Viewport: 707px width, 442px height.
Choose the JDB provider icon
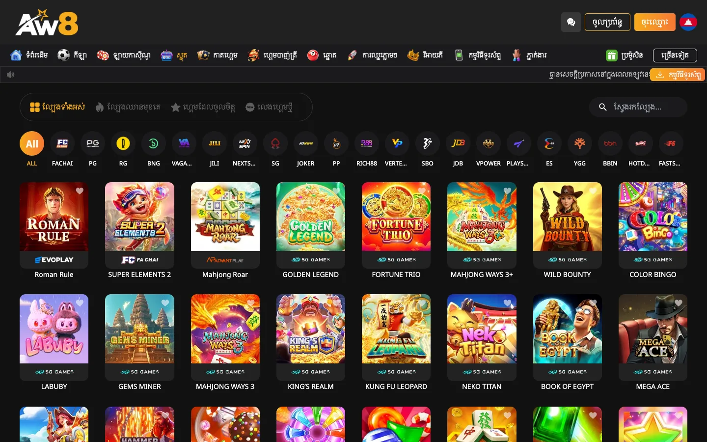pyautogui.click(x=458, y=143)
